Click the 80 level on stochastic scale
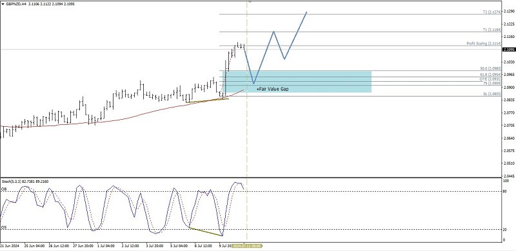Screen dimensions: 516x251 pos(504,191)
